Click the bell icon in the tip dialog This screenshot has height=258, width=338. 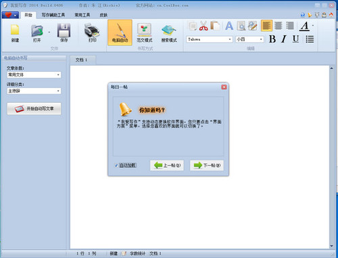125,109
